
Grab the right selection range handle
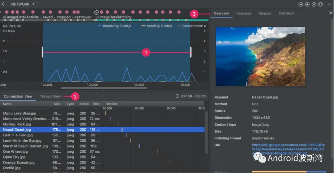[191, 52]
